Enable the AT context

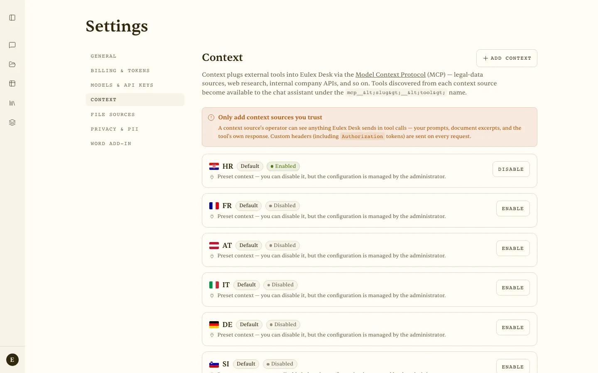(x=513, y=248)
